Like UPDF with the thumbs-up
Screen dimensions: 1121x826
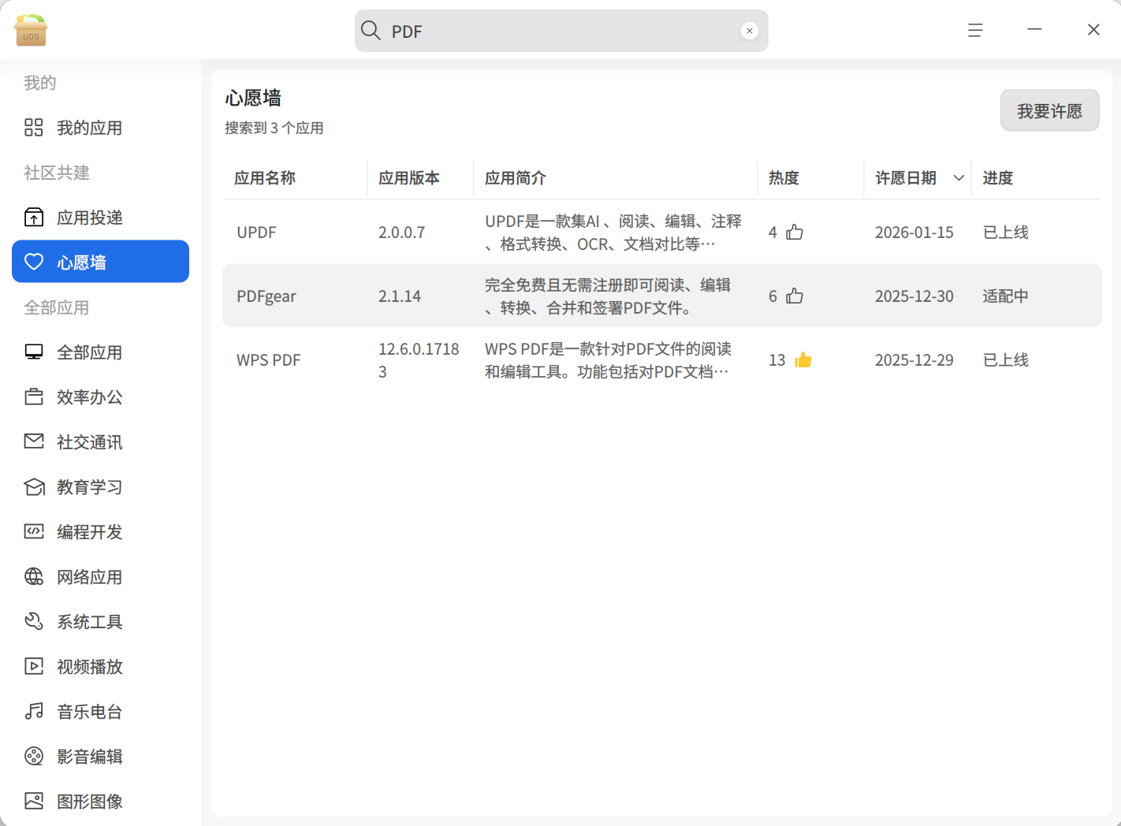point(795,232)
